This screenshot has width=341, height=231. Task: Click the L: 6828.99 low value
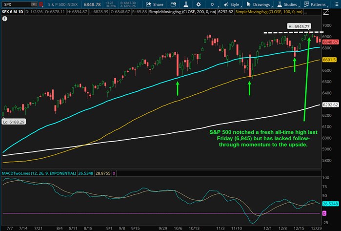[x=99, y=12]
